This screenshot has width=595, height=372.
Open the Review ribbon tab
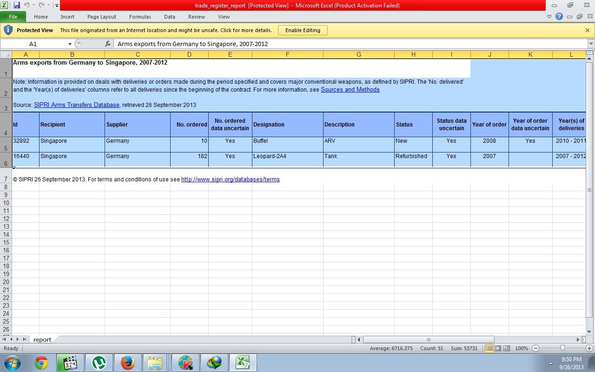coord(197,17)
